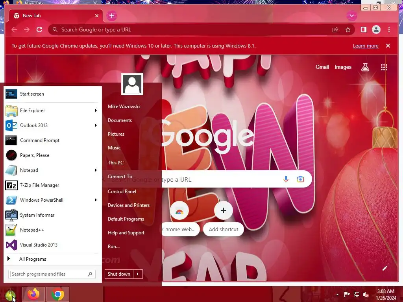Click the Start button ornament icon
This screenshot has width=403, height=302.
(10, 295)
